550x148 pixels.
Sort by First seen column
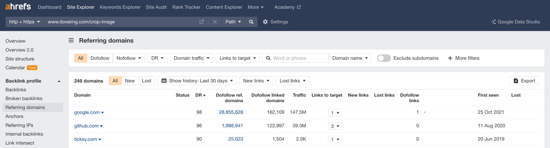pos(488,95)
